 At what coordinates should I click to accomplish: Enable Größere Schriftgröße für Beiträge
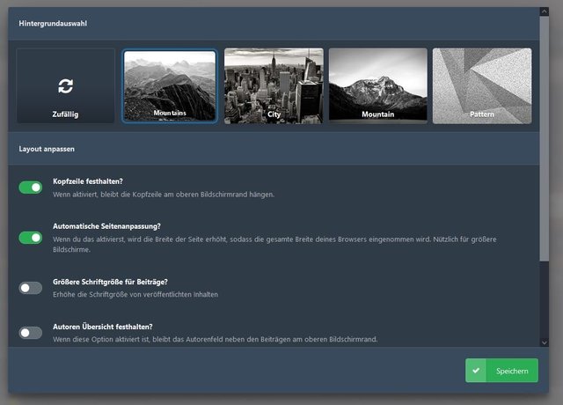31,288
